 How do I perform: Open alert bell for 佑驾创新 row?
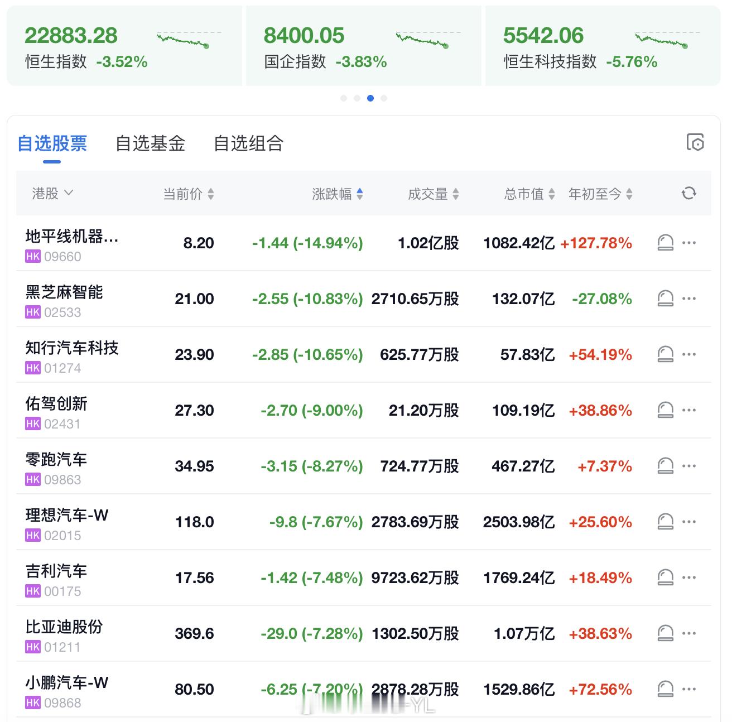665,410
